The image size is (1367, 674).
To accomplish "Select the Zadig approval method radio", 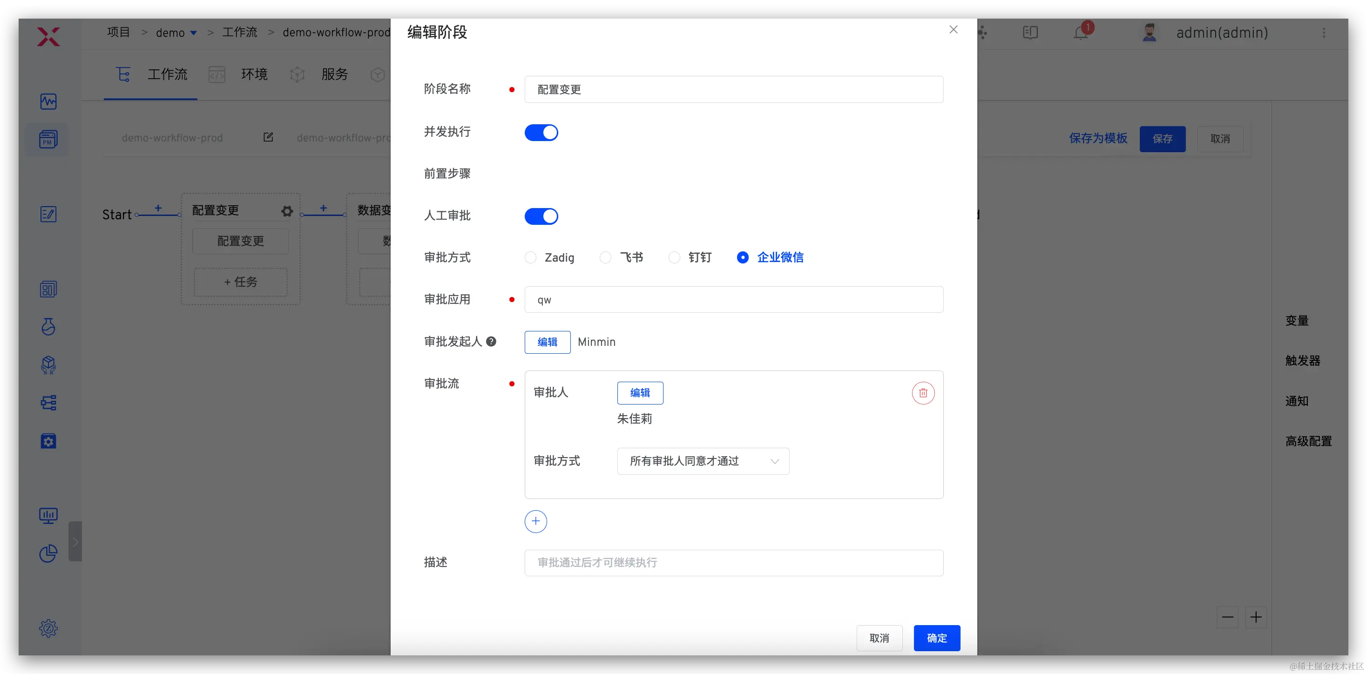I will click(530, 257).
